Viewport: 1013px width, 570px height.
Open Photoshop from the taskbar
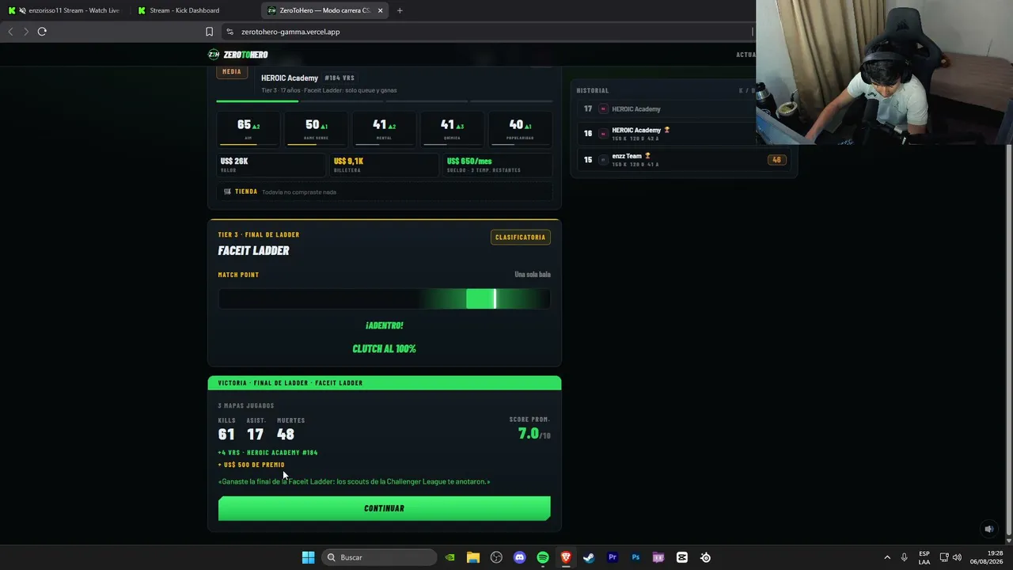tap(635, 557)
